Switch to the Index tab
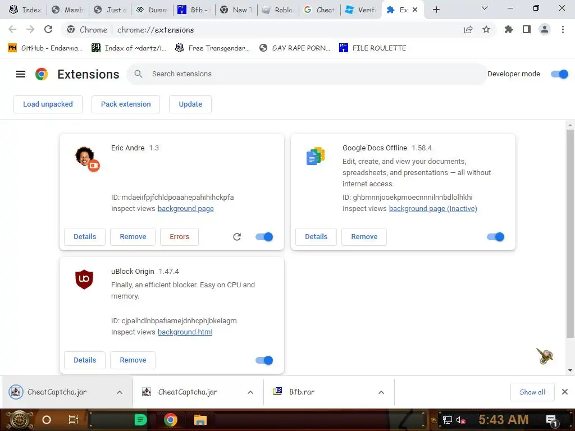The height and width of the screenshot is (431, 575). [x=25, y=10]
